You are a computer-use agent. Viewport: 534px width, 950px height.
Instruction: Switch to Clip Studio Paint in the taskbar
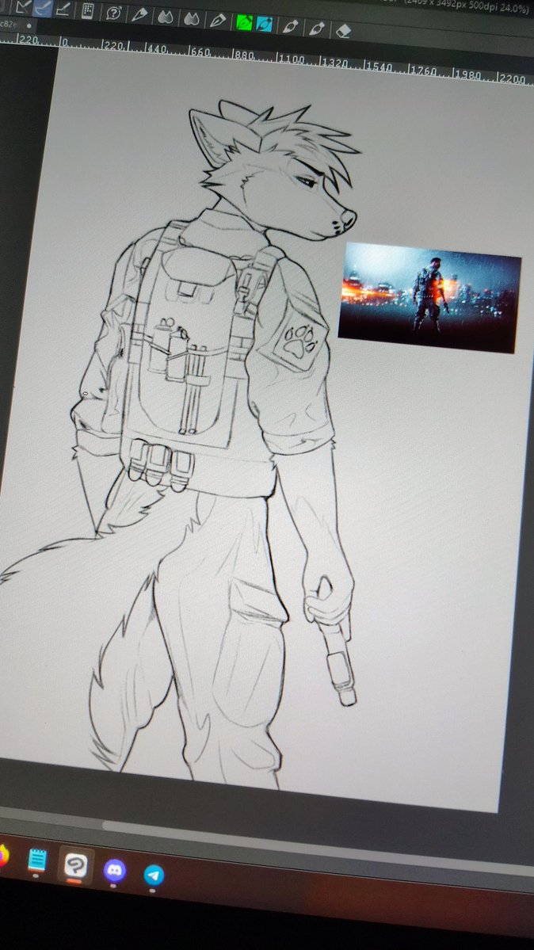coord(76,865)
